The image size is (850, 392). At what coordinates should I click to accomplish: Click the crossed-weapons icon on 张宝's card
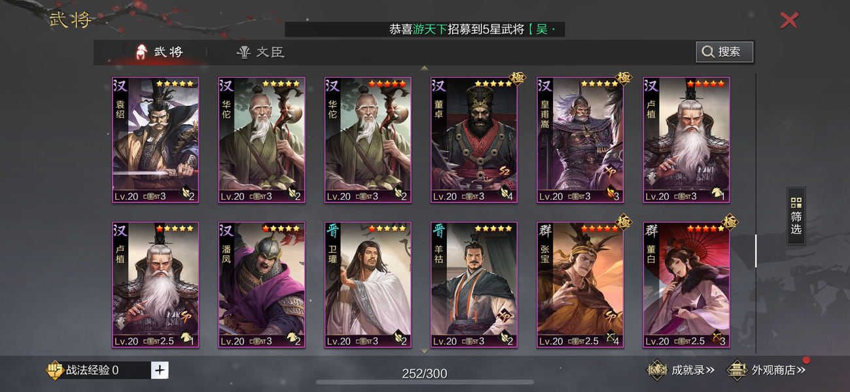[611, 338]
